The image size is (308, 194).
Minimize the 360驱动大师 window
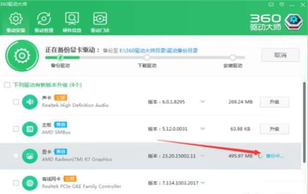(292, 5)
